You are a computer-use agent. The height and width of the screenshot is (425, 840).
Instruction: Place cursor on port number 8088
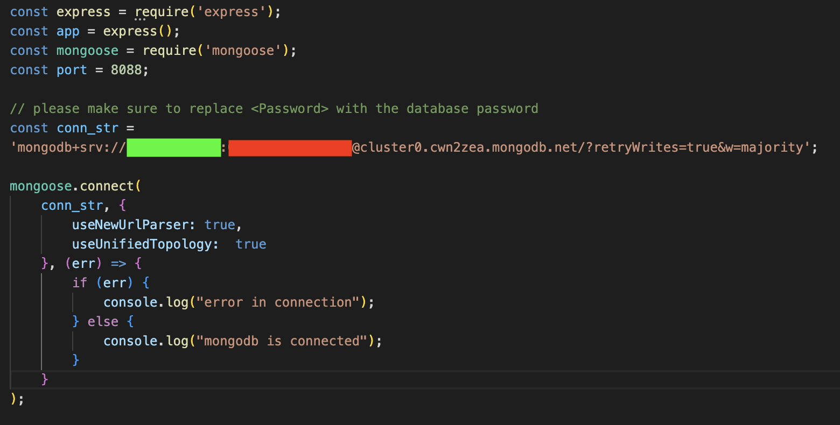126,70
